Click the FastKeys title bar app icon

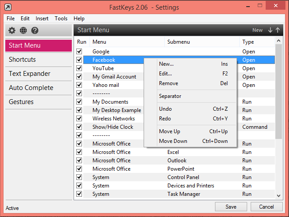[x=7, y=7]
